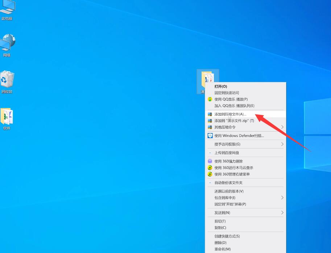Choose 打开(O) from the context menu
This screenshot has height=253, width=331.
click(220, 86)
